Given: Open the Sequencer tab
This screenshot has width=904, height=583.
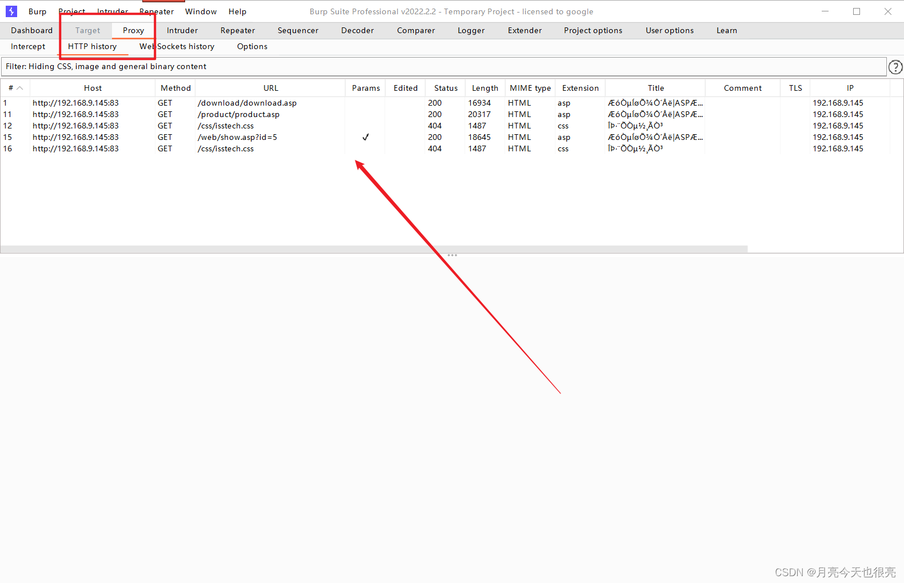Looking at the screenshot, I should (x=298, y=30).
